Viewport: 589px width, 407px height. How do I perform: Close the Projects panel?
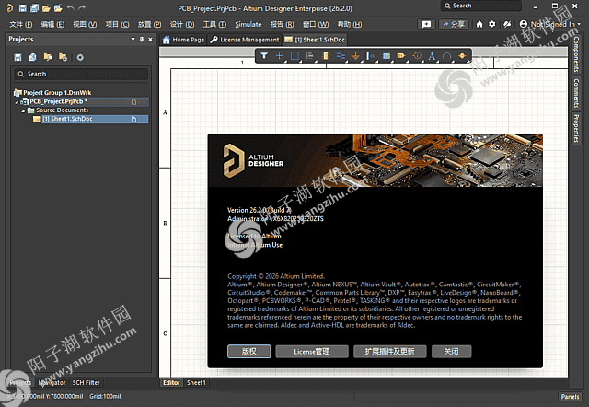coord(150,39)
